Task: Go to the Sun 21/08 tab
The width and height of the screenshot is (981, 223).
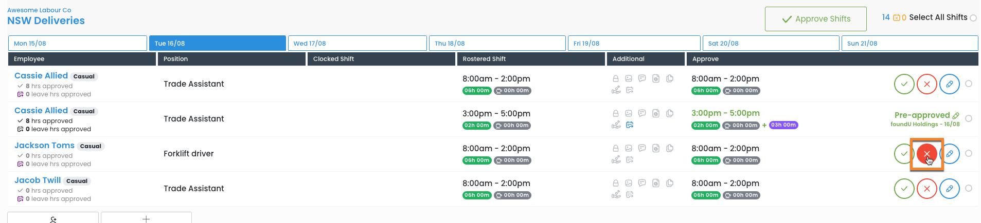Action: tap(909, 44)
